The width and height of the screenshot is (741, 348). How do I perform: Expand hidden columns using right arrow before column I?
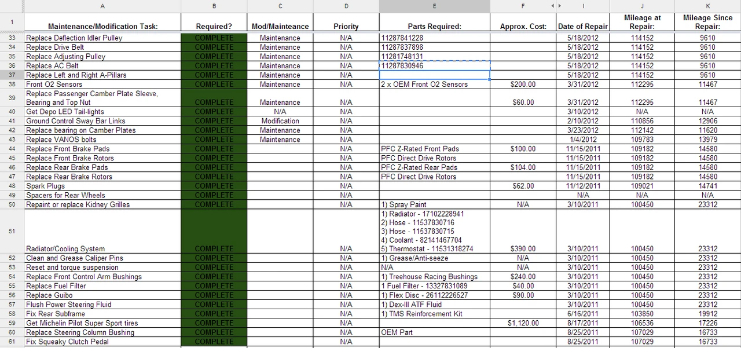559,6
